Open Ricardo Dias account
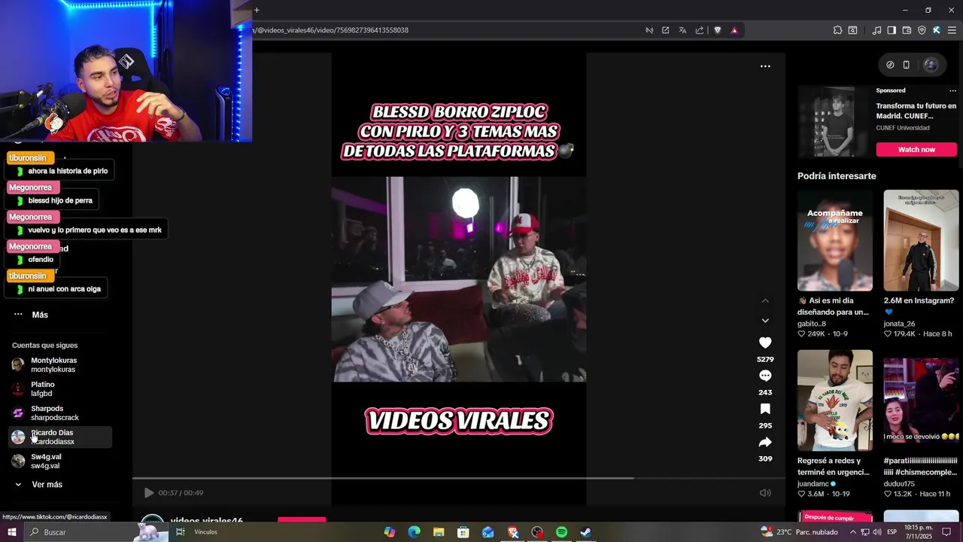The height and width of the screenshot is (542, 963). click(60, 437)
